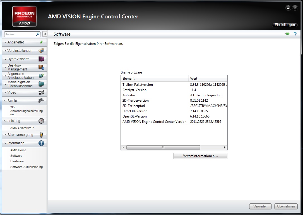Collapse the sidebar with double-arrow button
The width and height of the screenshot is (303, 215).
(45, 34)
